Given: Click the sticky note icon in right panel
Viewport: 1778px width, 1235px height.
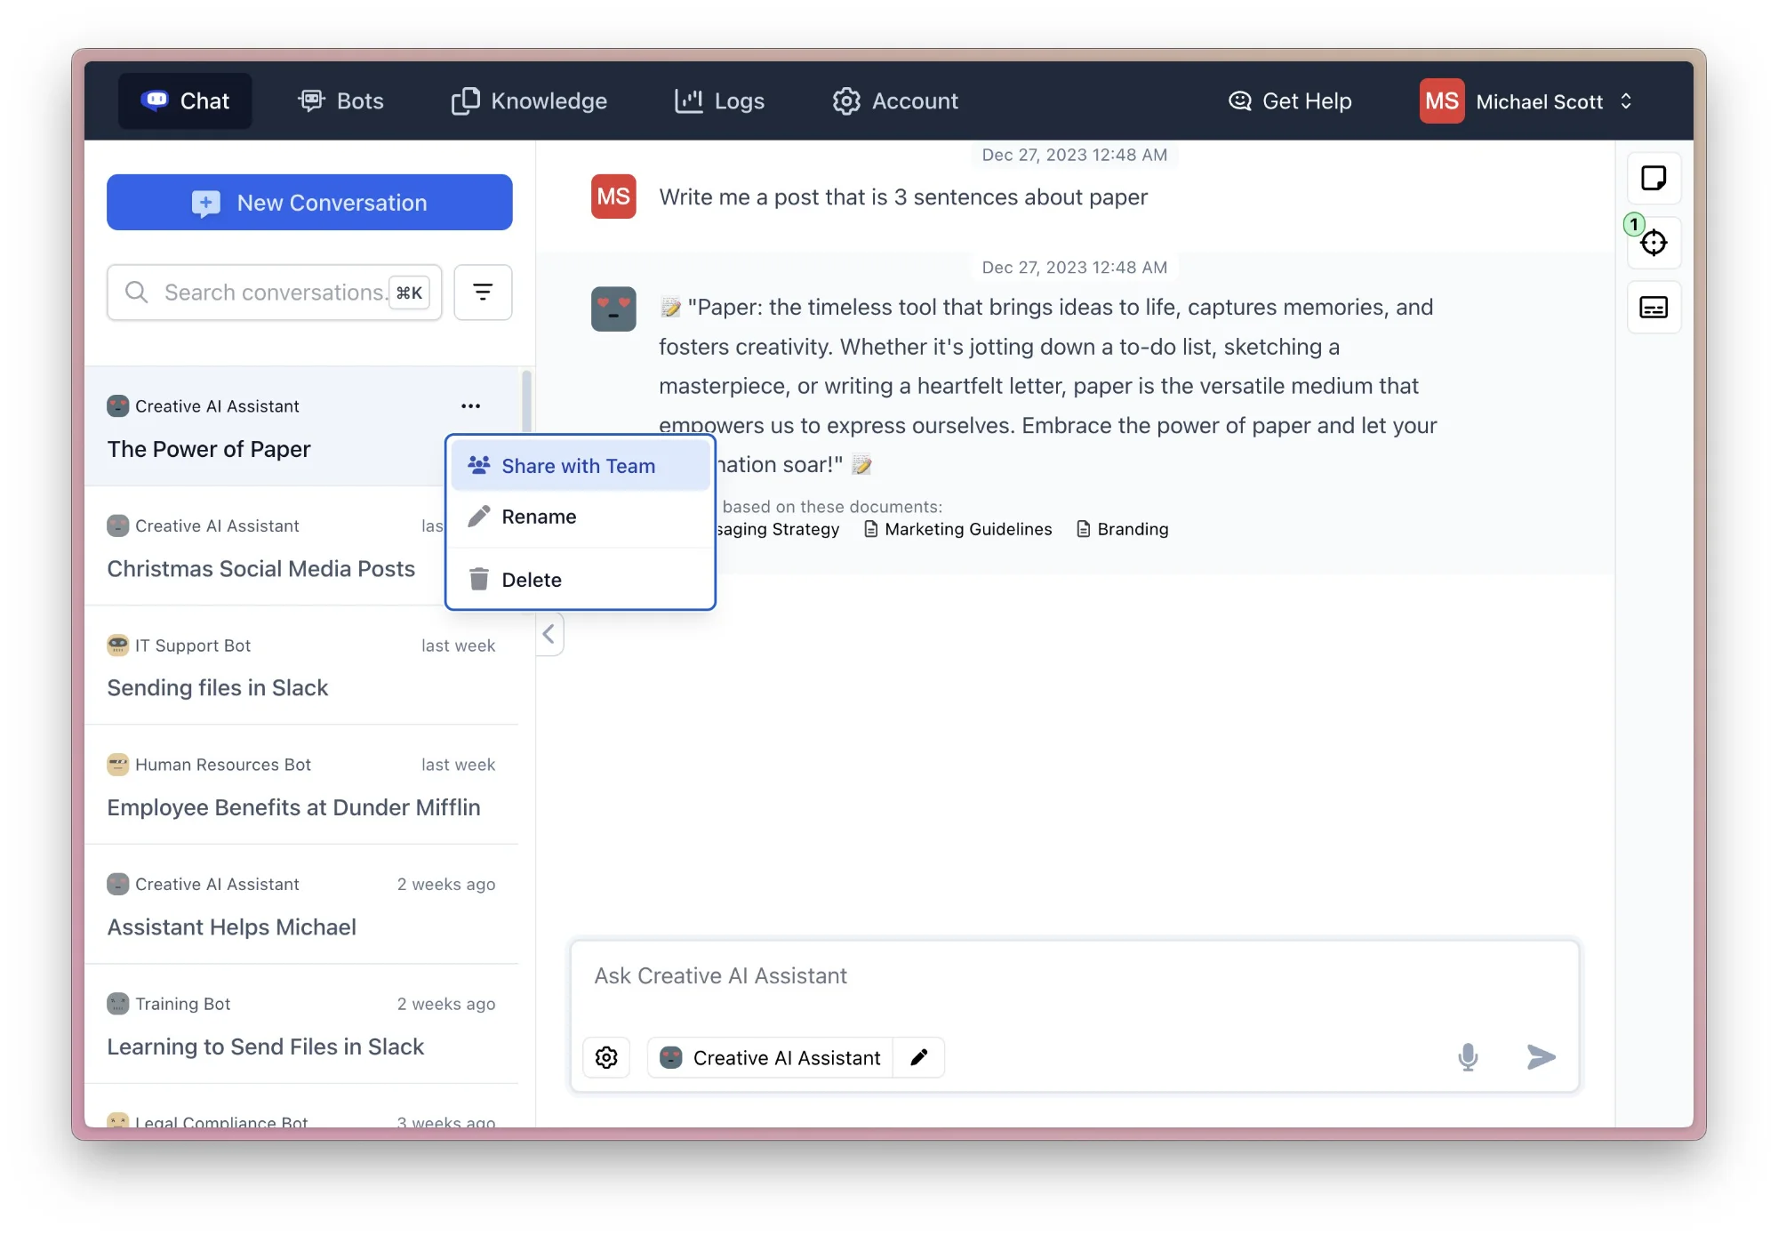Looking at the screenshot, I should [x=1654, y=178].
